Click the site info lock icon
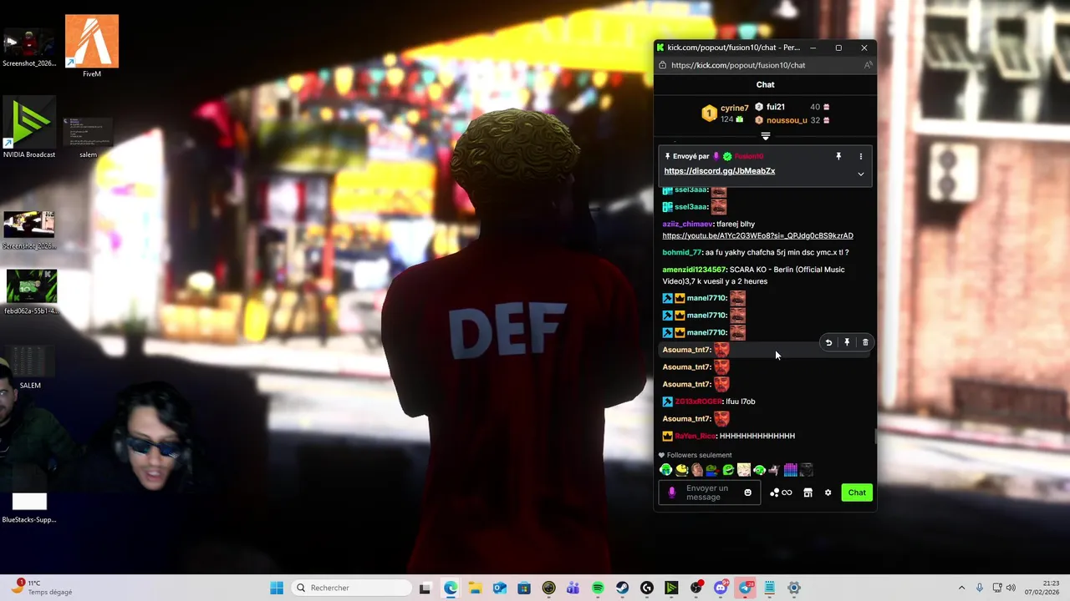 pos(662,65)
